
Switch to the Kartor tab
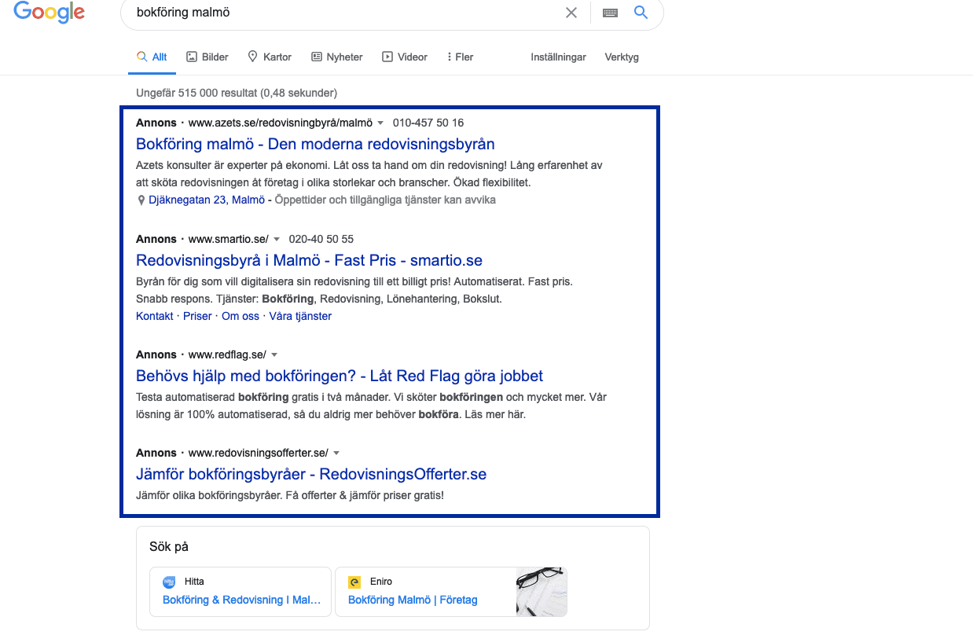270,57
